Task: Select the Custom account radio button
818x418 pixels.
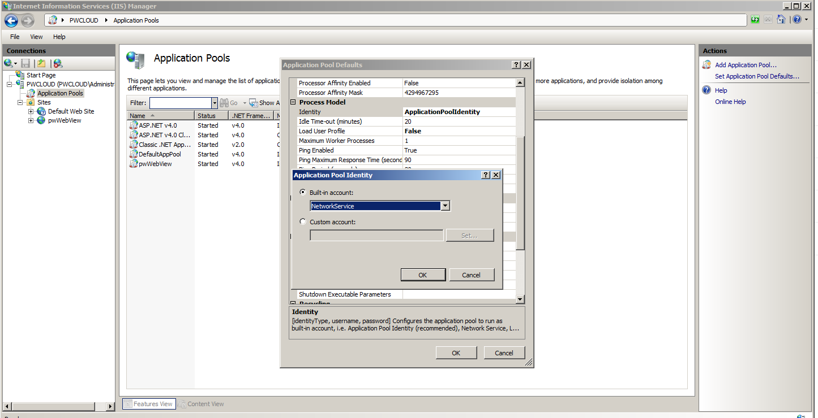Action: click(303, 222)
